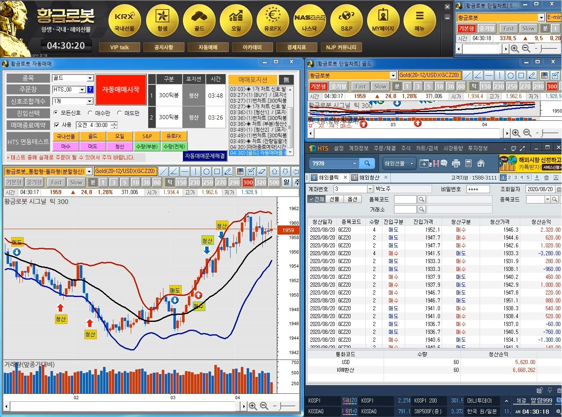The height and width of the screenshot is (417, 562).
Task: Open the KRX 국내선물 gold circle icon
Action: 125,21
